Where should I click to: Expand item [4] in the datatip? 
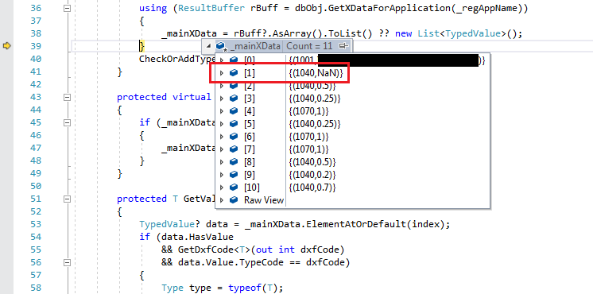pyautogui.click(x=222, y=111)
